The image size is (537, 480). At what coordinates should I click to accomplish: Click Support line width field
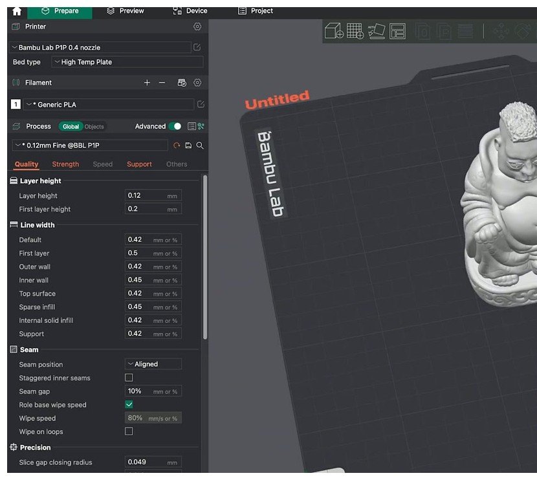(153, 333)
